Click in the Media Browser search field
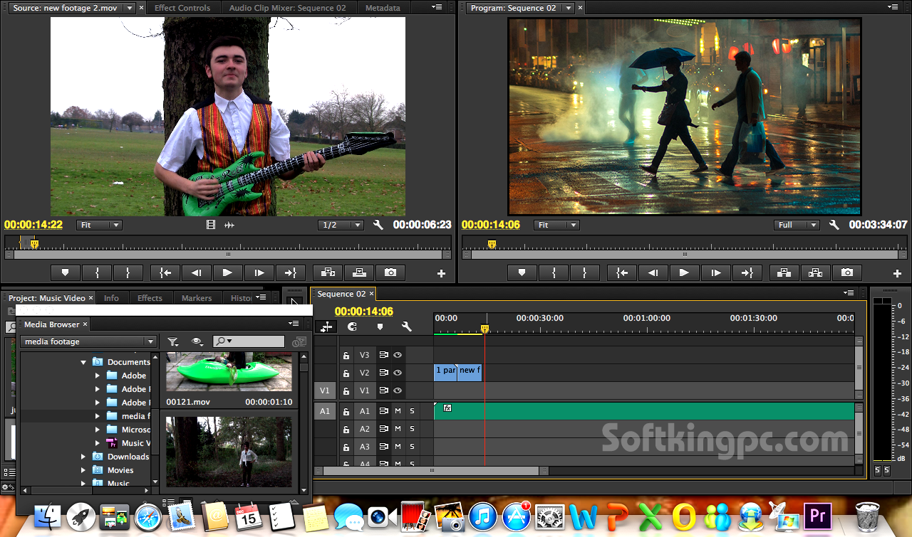The width and height of the screenshot is (912, 537). [249, 341]
